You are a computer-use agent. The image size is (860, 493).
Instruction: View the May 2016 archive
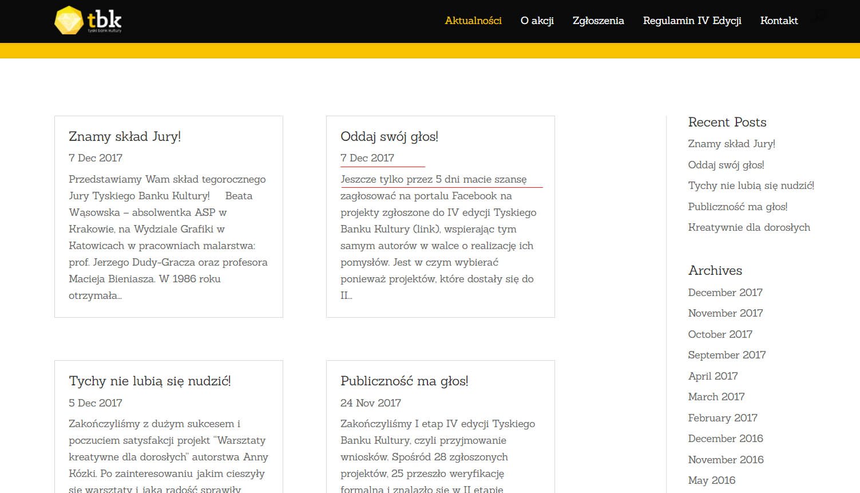711,480
